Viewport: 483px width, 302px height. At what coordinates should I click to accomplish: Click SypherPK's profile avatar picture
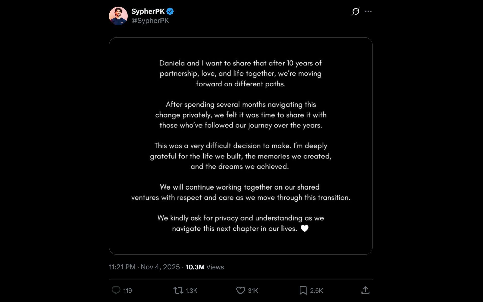[x=118, y=16]
